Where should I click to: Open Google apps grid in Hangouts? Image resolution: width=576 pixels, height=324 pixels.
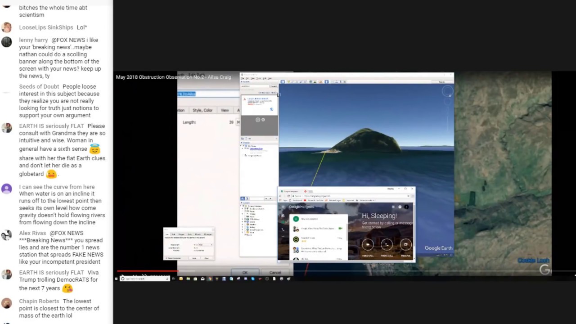[393, 207]
